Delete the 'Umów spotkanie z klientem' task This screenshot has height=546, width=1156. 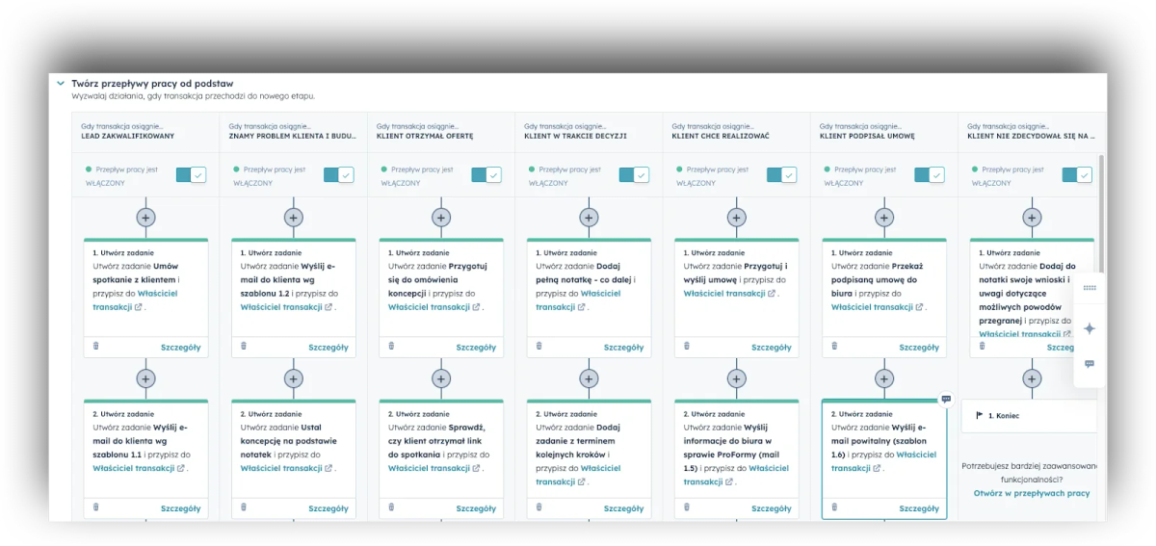[x=95, y=347]
